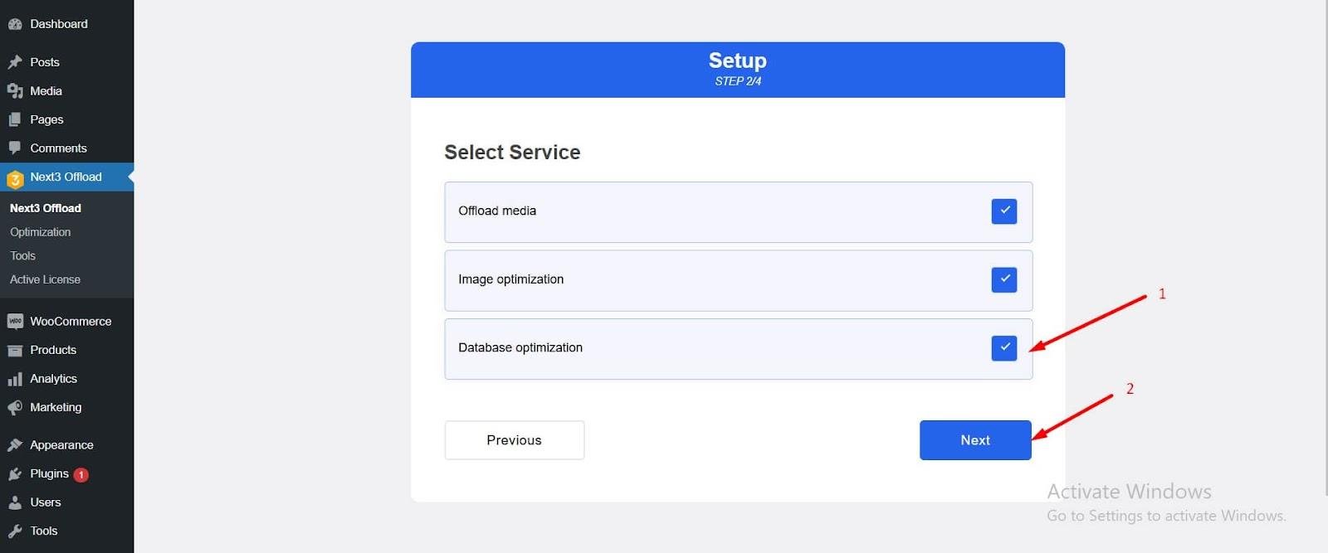The image size is (1328, 553).
Task: Uncheck the Offload media checkbox
Action: 1004,211
